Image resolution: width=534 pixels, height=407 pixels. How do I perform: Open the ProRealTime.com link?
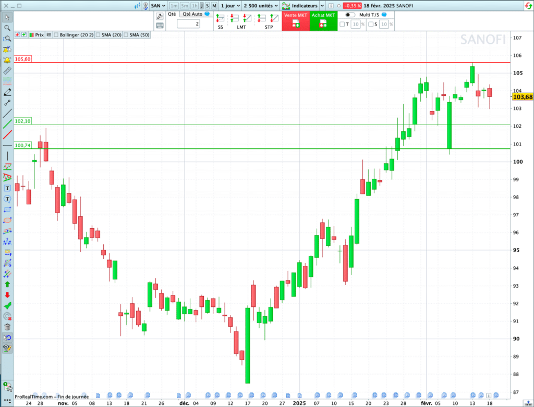(x=34, y=397)
